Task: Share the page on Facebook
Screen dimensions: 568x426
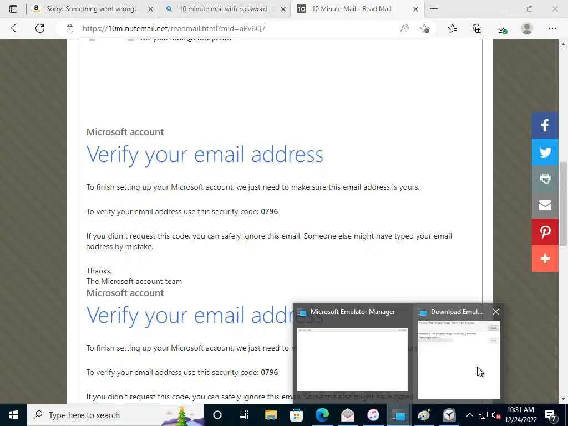Action: tap(545, 125)
